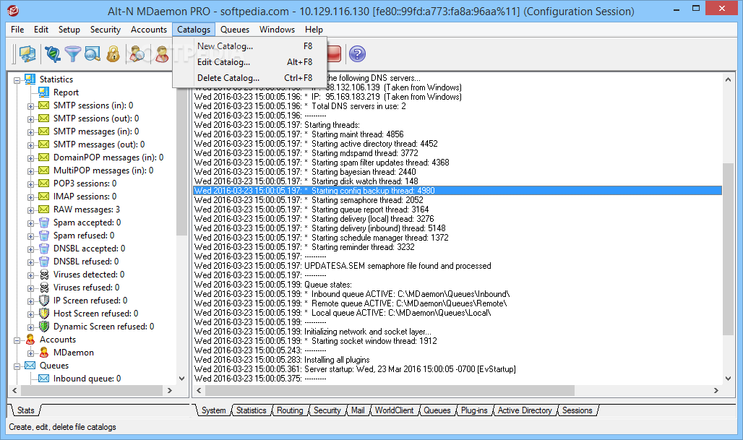Click the padlock security toolbar icon
Image resolution: width=743 pixels, height=440 pixels.
coord(113,54)
